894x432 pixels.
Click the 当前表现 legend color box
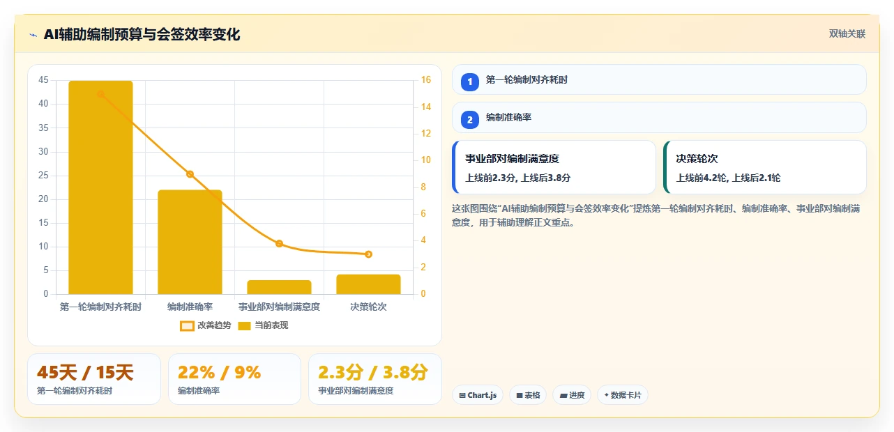point(245,326)
